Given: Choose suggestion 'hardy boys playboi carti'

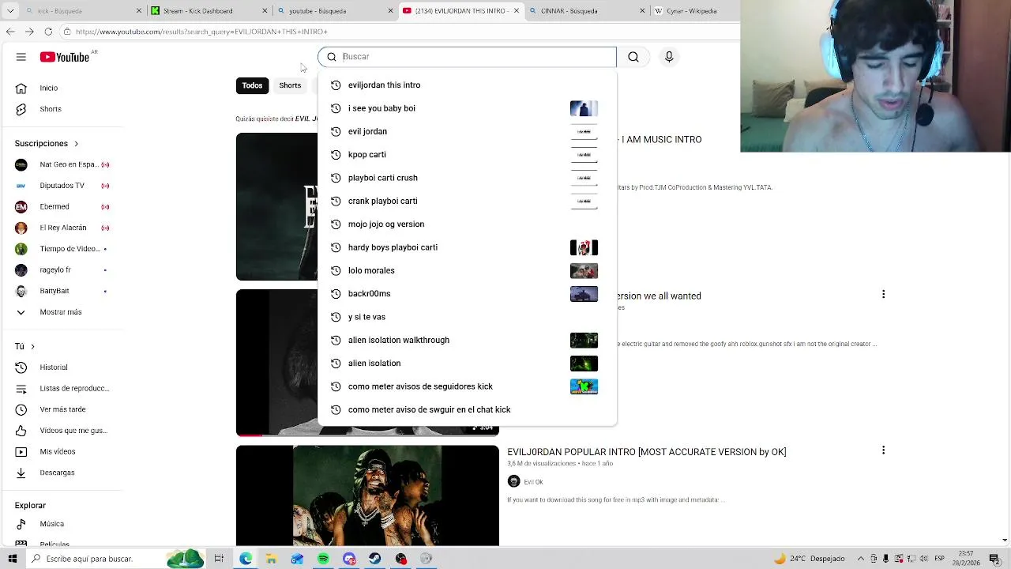Looking at the screenshot, I should pyautogui.click(x=467, y=247).
